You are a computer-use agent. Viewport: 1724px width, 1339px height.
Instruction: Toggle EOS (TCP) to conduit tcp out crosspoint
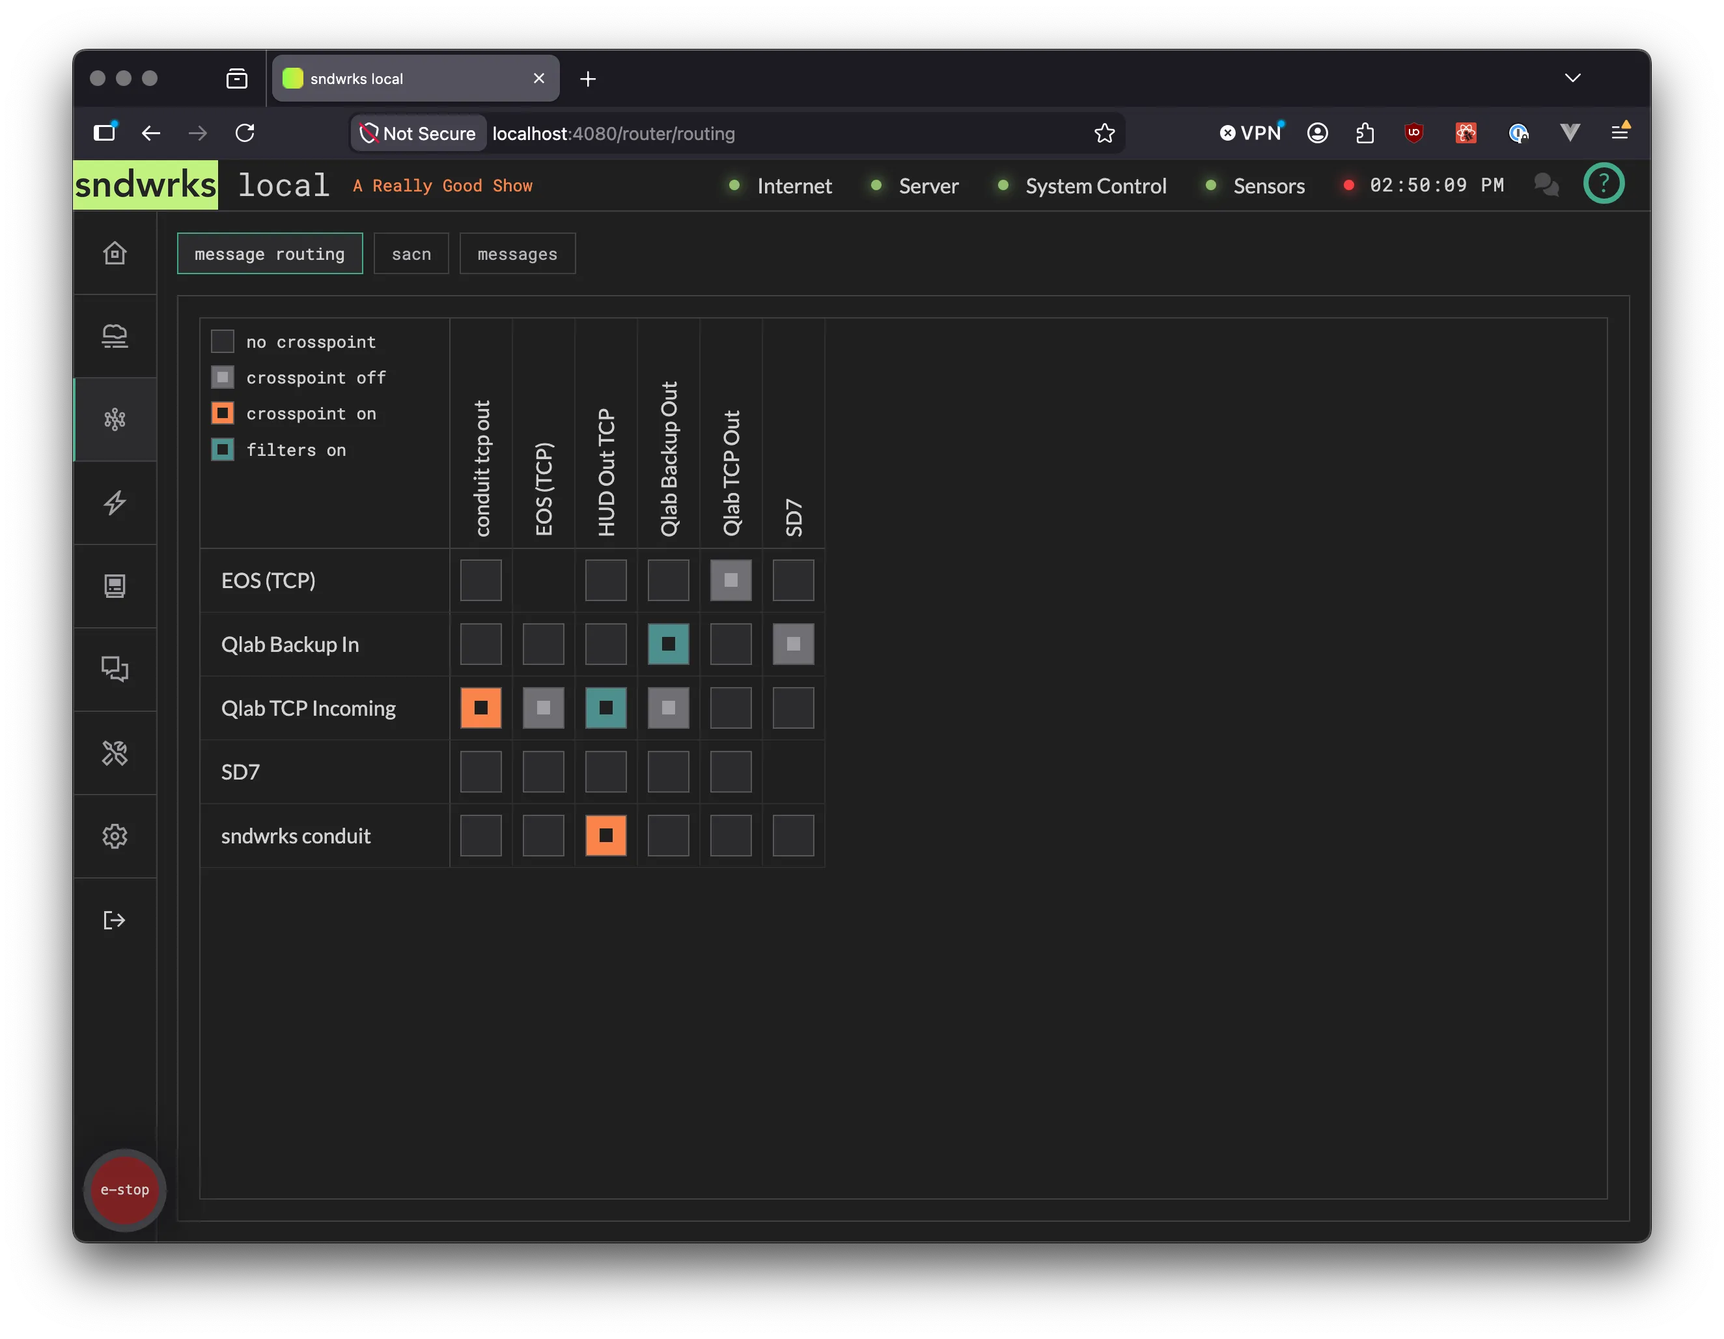480,580
